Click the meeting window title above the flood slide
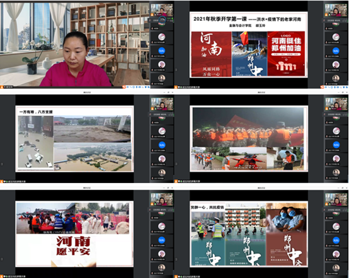Screen dimensions: 349x278 (x=87, y=92)
